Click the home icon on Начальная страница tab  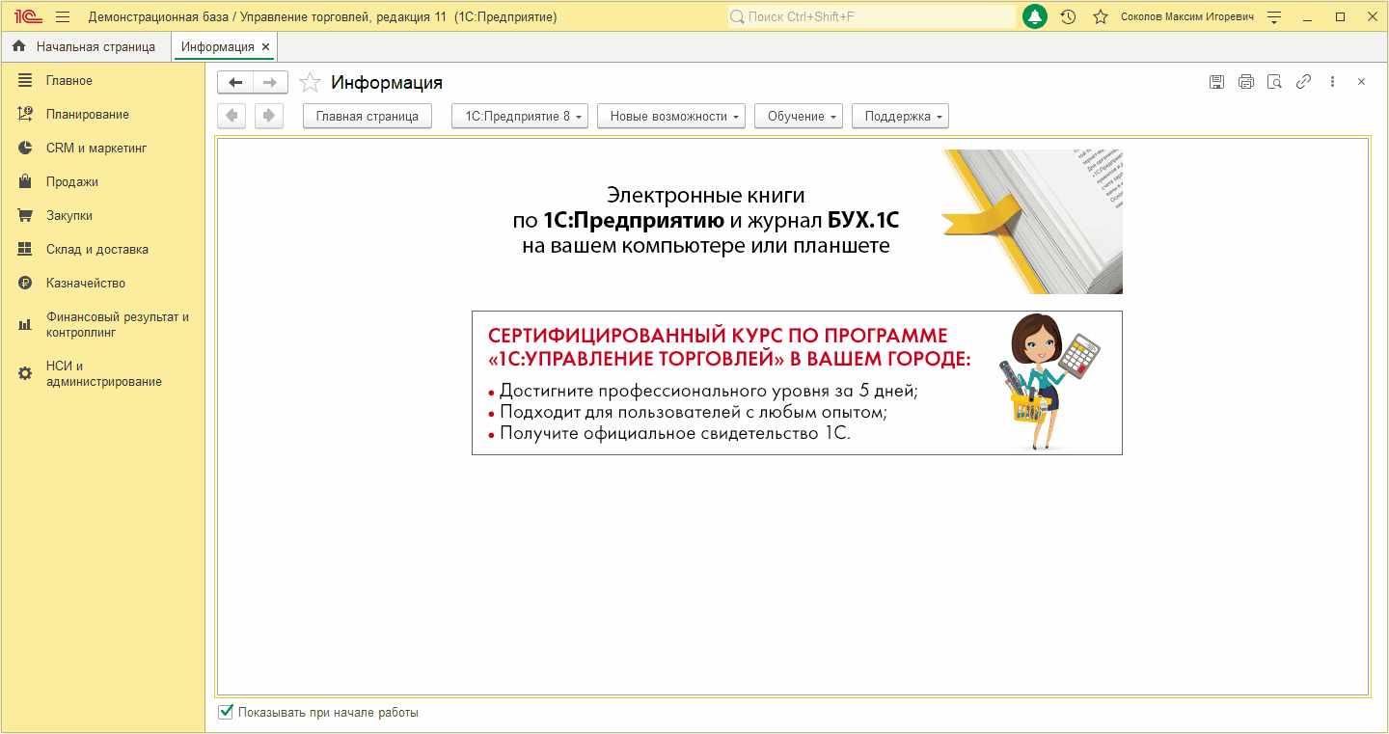[19, 46]
